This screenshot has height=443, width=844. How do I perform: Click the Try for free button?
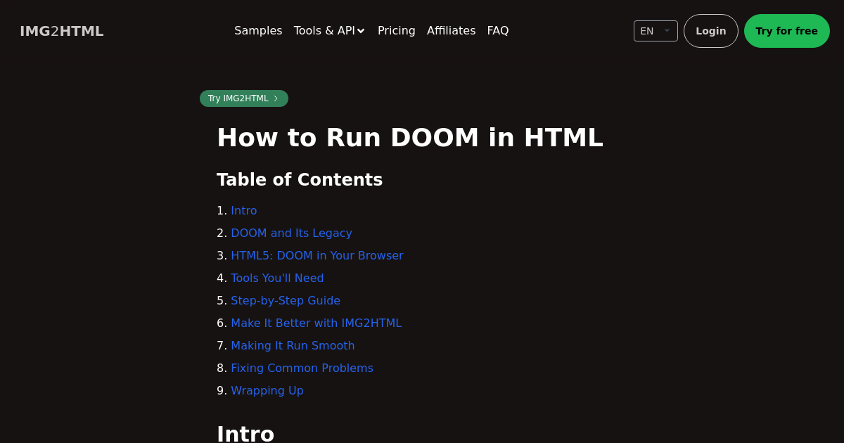(787, 31)
